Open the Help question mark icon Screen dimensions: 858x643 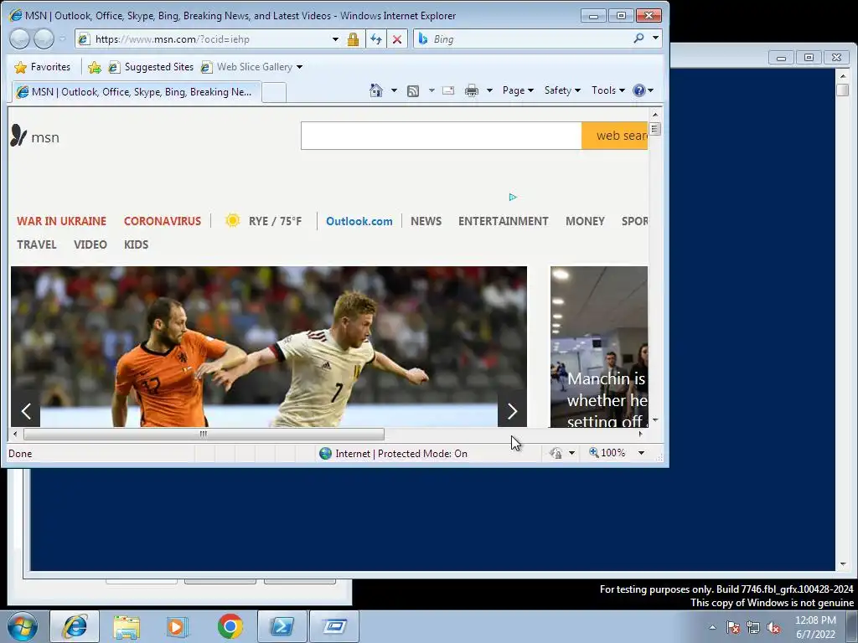point(638,90)
